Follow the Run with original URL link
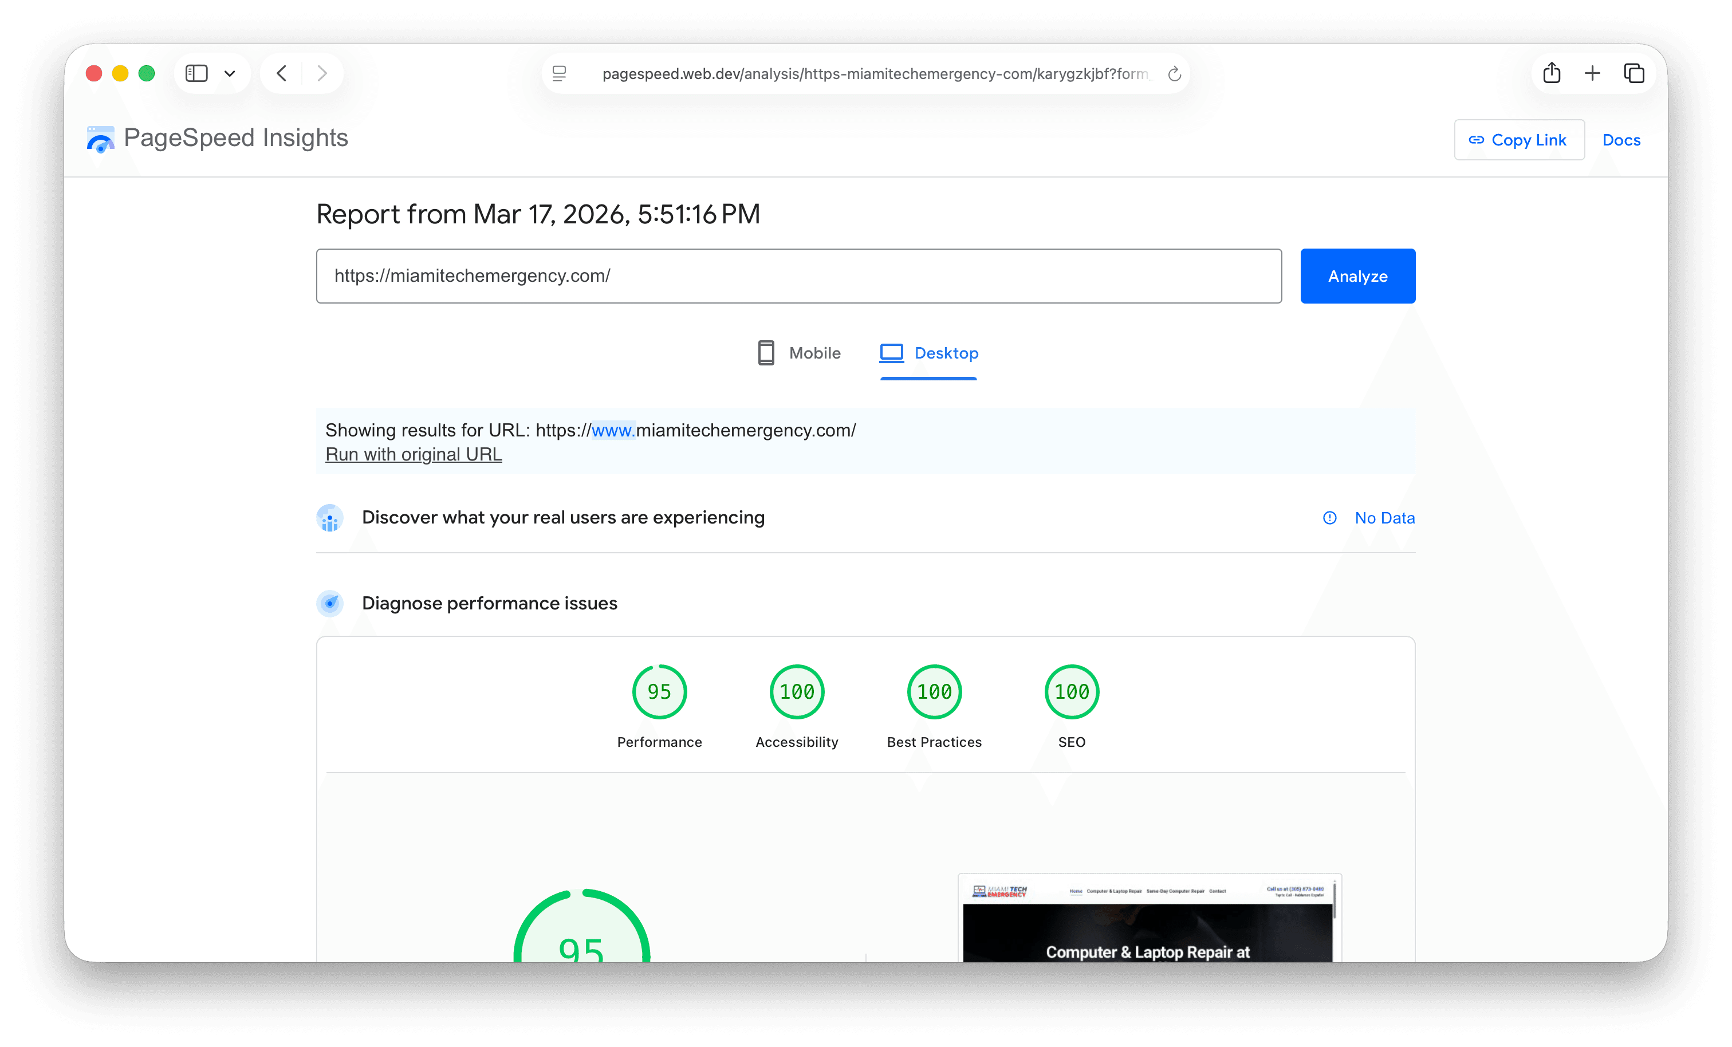This screenshot has width=1732, height=1047. click(x=414, y=454)
